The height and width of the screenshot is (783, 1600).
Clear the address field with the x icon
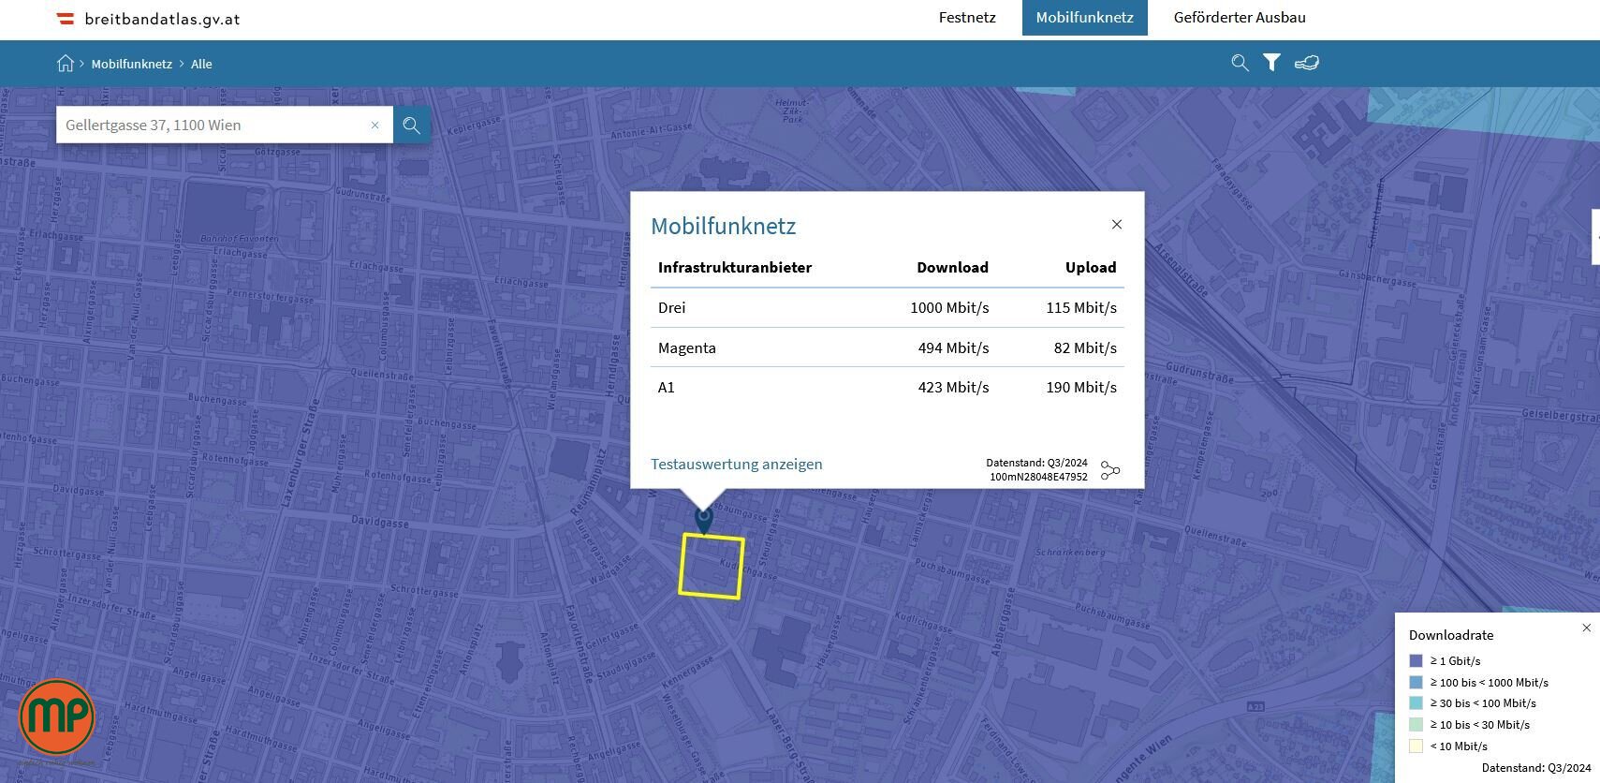point(375,126)
